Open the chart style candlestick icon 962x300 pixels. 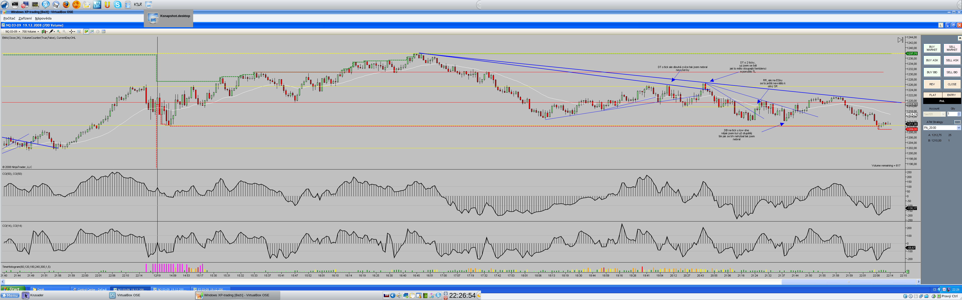(44, 31)
